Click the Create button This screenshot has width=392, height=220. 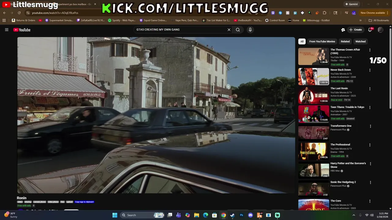coord(356,30)
